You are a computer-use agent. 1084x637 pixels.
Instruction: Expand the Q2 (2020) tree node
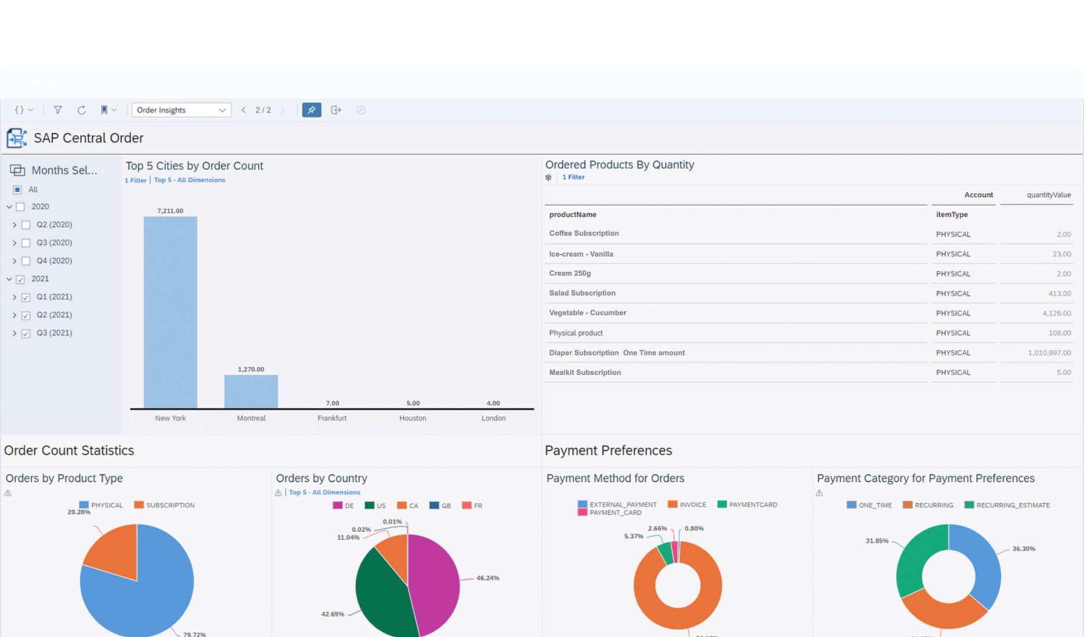coord(14,225)
